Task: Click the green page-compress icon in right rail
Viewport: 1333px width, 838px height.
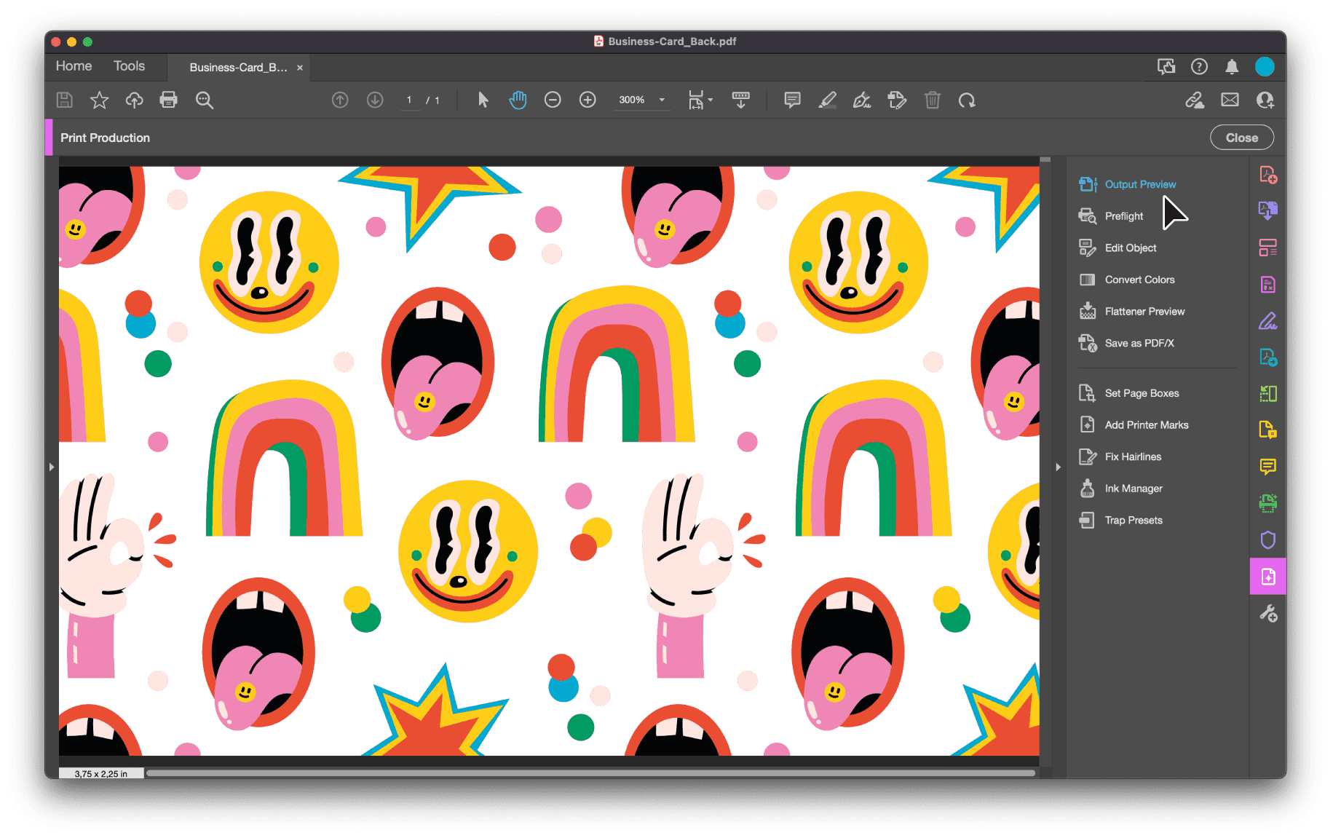Action: (x=1267, y=394)
